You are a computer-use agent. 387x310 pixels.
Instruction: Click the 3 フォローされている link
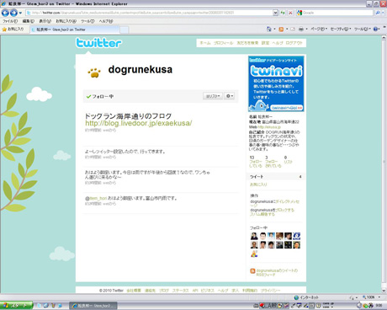point(273,162)
